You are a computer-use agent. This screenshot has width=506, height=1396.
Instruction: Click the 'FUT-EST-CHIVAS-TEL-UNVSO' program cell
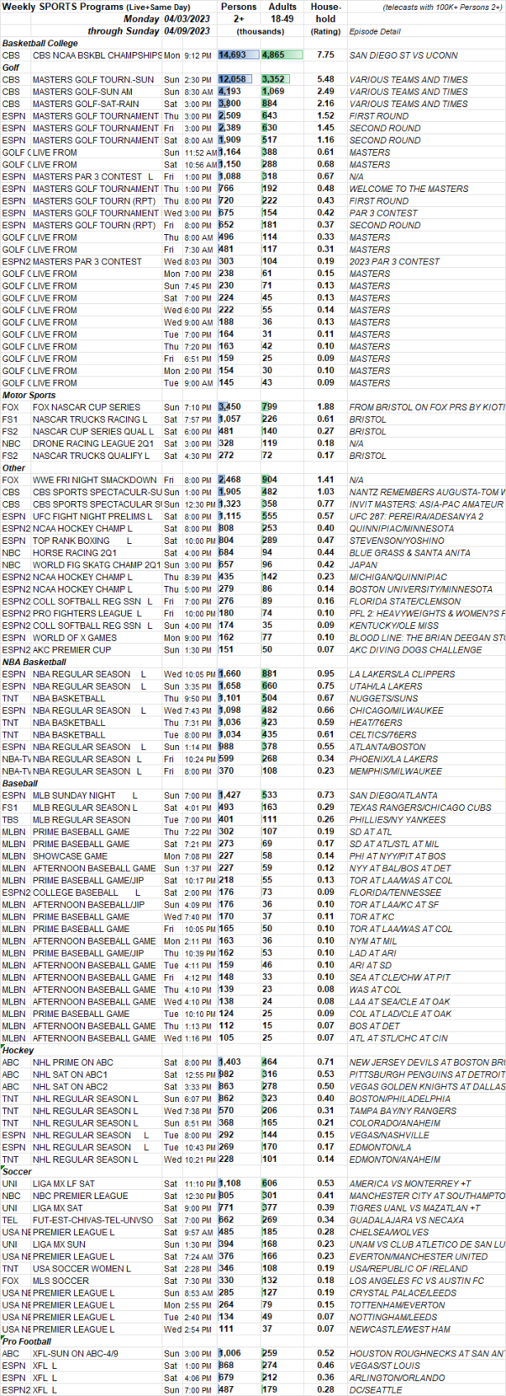coord(92,1220)
